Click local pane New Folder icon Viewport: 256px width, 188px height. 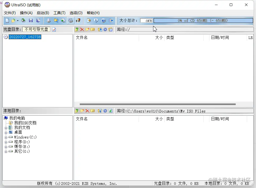82,111
